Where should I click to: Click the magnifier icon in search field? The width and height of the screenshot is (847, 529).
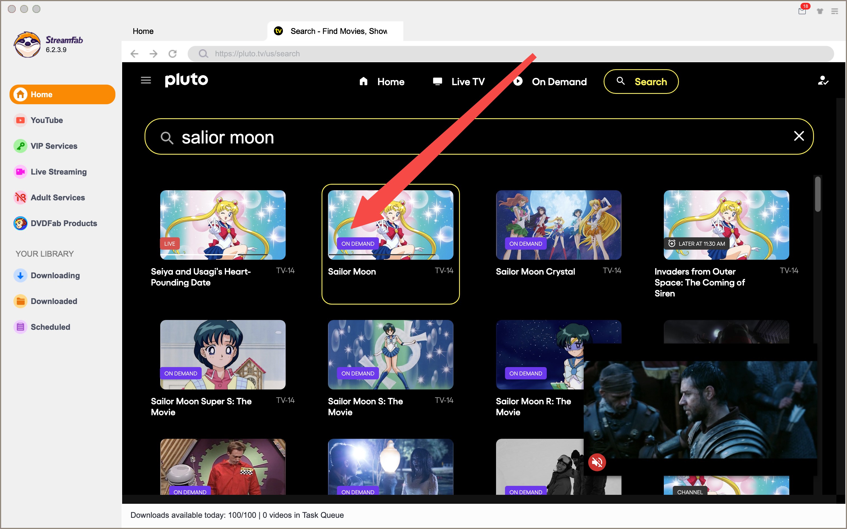[x=167, y=138]
